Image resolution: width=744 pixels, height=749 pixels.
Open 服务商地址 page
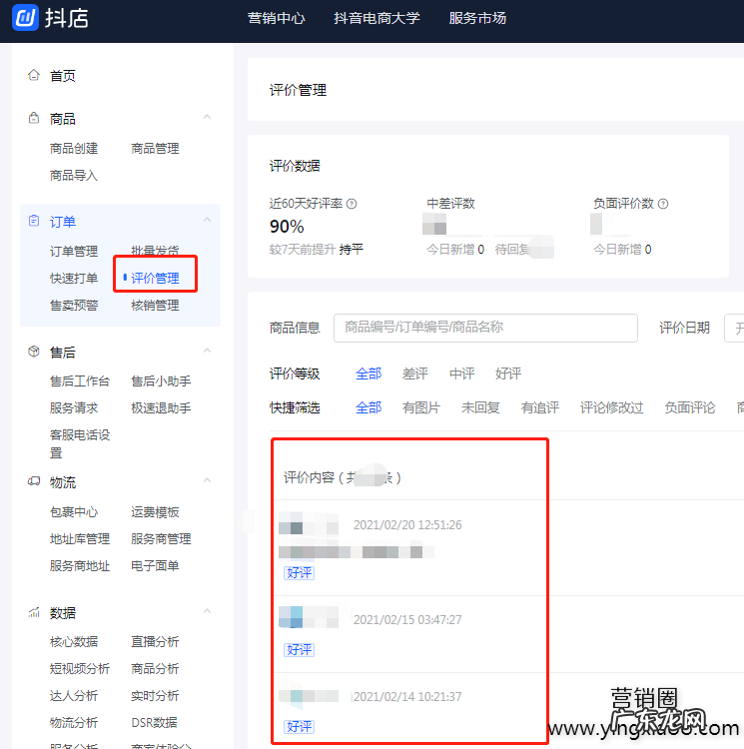[80, 565]
